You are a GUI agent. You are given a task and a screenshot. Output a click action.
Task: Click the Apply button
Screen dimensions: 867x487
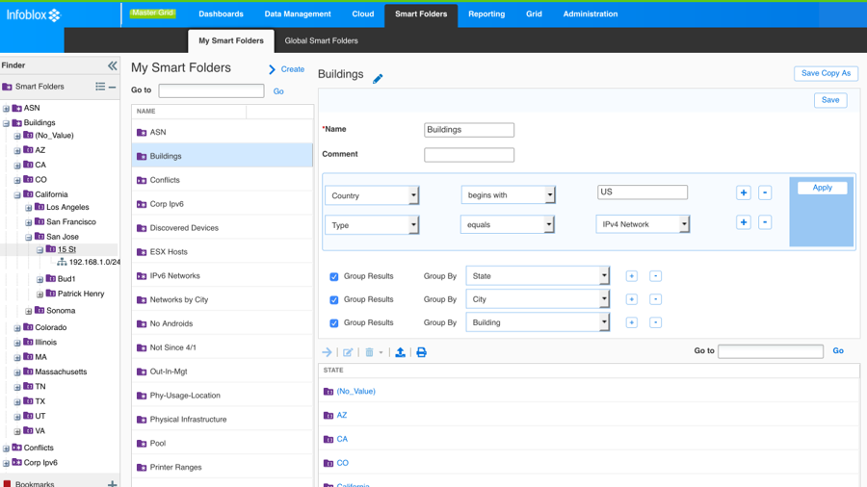pos(822,188)
